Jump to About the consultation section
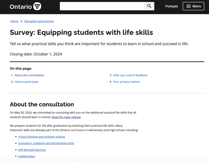Image resolution: width=209 pixels, height=161 pixels. [29, 75]
